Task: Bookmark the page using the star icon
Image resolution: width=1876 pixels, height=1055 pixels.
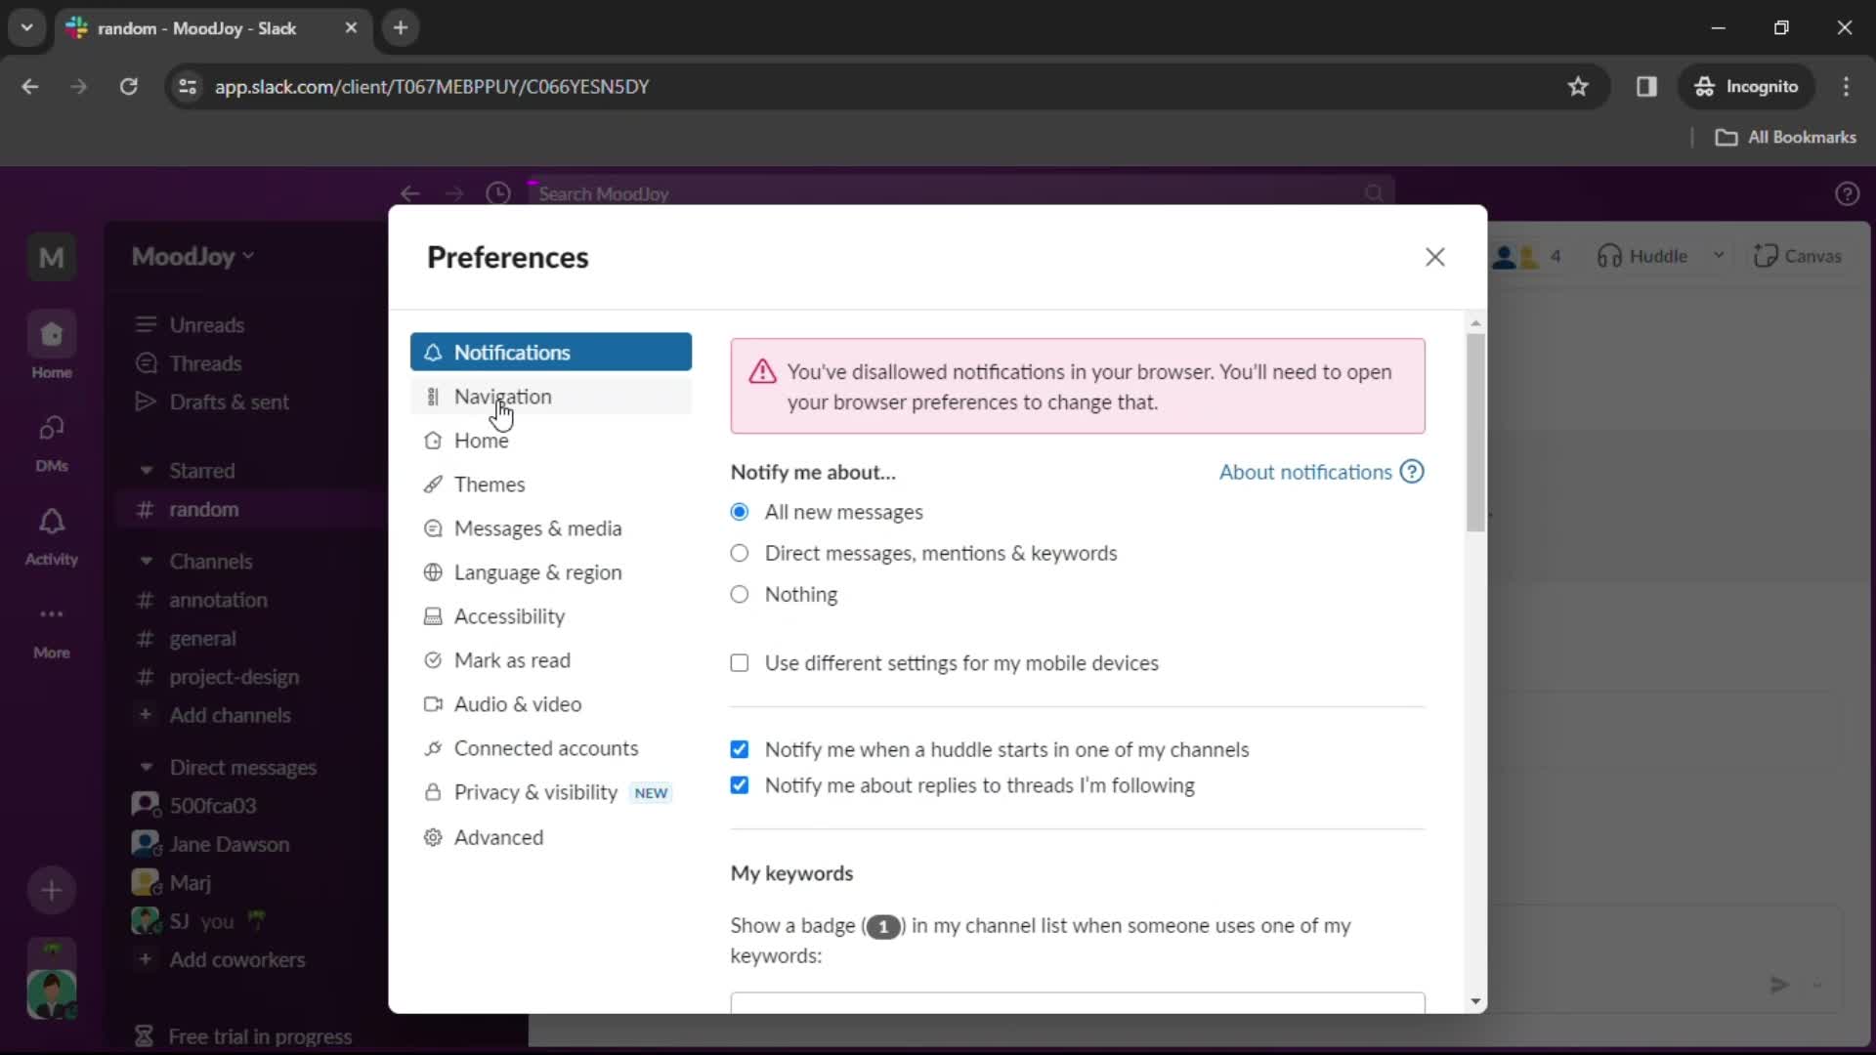Action: click(1579, 86)
